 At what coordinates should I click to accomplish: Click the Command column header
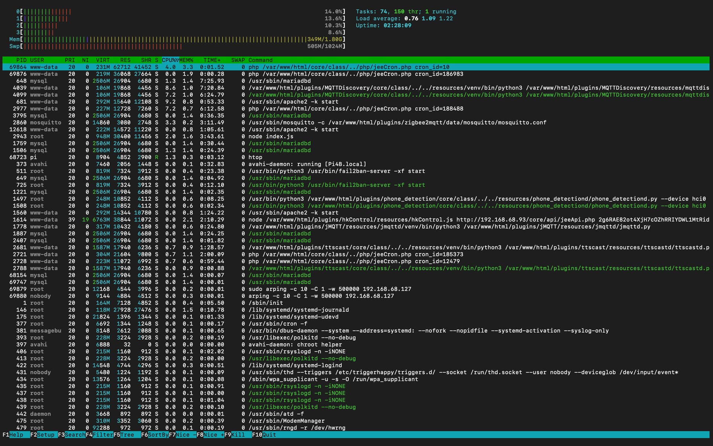point(260,60)
